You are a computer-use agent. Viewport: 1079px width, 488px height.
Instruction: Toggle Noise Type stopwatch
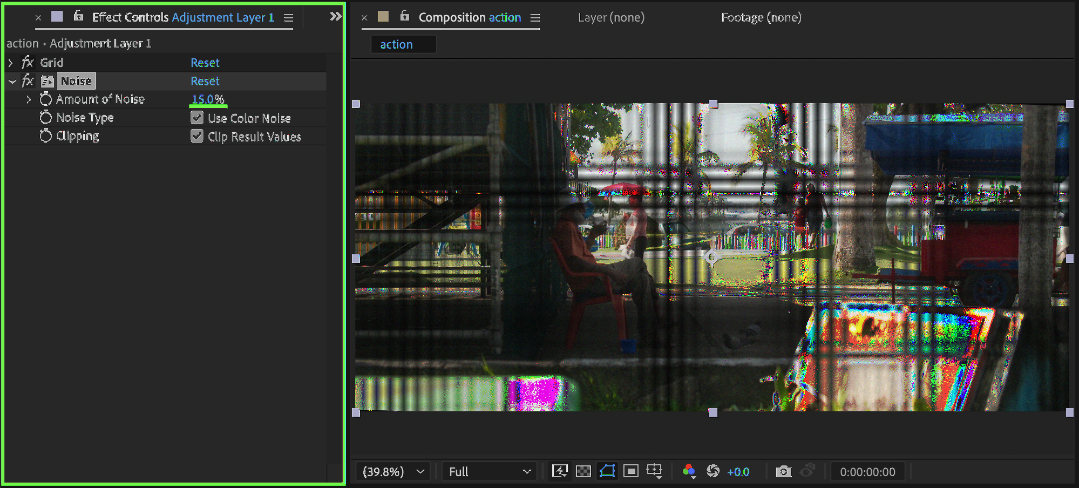coord(46,117)
